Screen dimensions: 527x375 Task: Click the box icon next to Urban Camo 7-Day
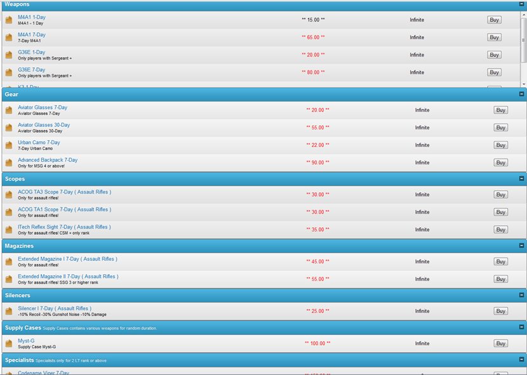9,145
